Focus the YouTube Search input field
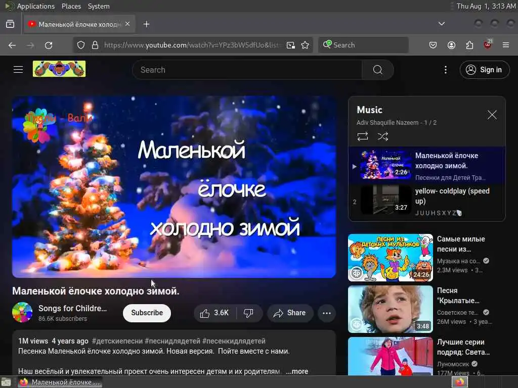The height and width of the screenshot is (388, 518). point(247,70)
